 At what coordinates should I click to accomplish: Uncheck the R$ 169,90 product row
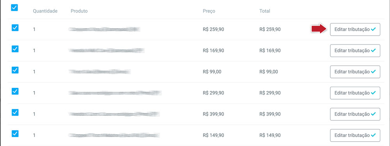pyautogui.click(x=15, y=49)
